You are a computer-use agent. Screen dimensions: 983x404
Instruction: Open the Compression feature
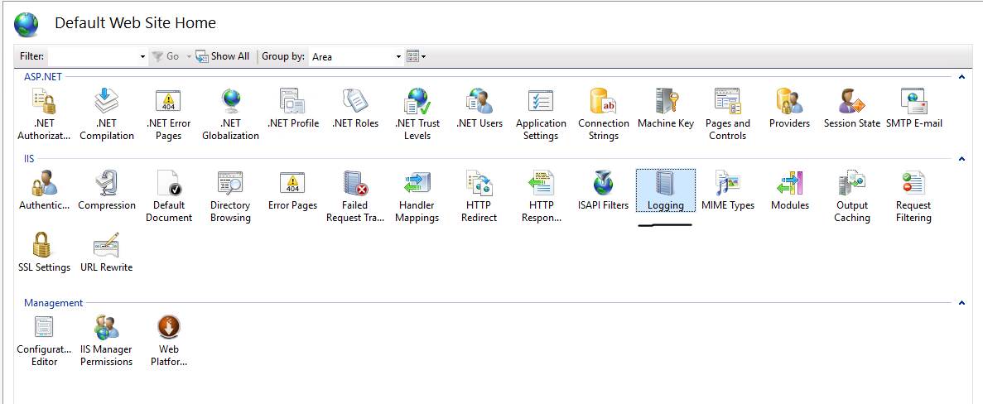click(x=107, y=191)
